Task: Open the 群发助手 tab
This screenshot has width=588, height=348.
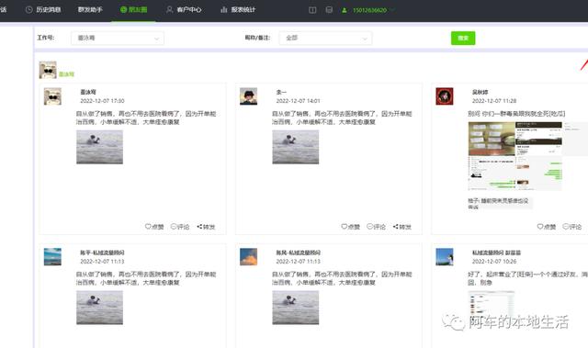Action: tap(90, 10)
